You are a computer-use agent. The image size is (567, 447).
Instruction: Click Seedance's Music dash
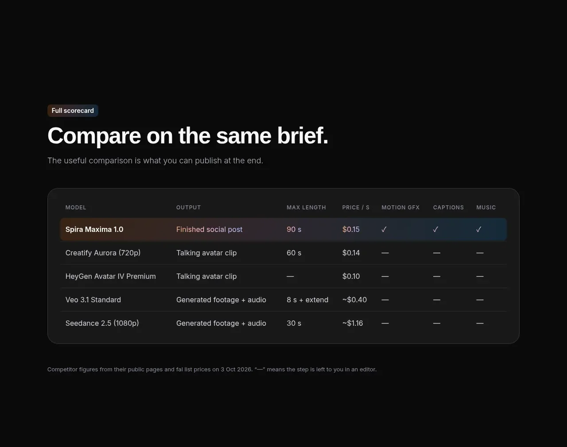tap(480, 323)
